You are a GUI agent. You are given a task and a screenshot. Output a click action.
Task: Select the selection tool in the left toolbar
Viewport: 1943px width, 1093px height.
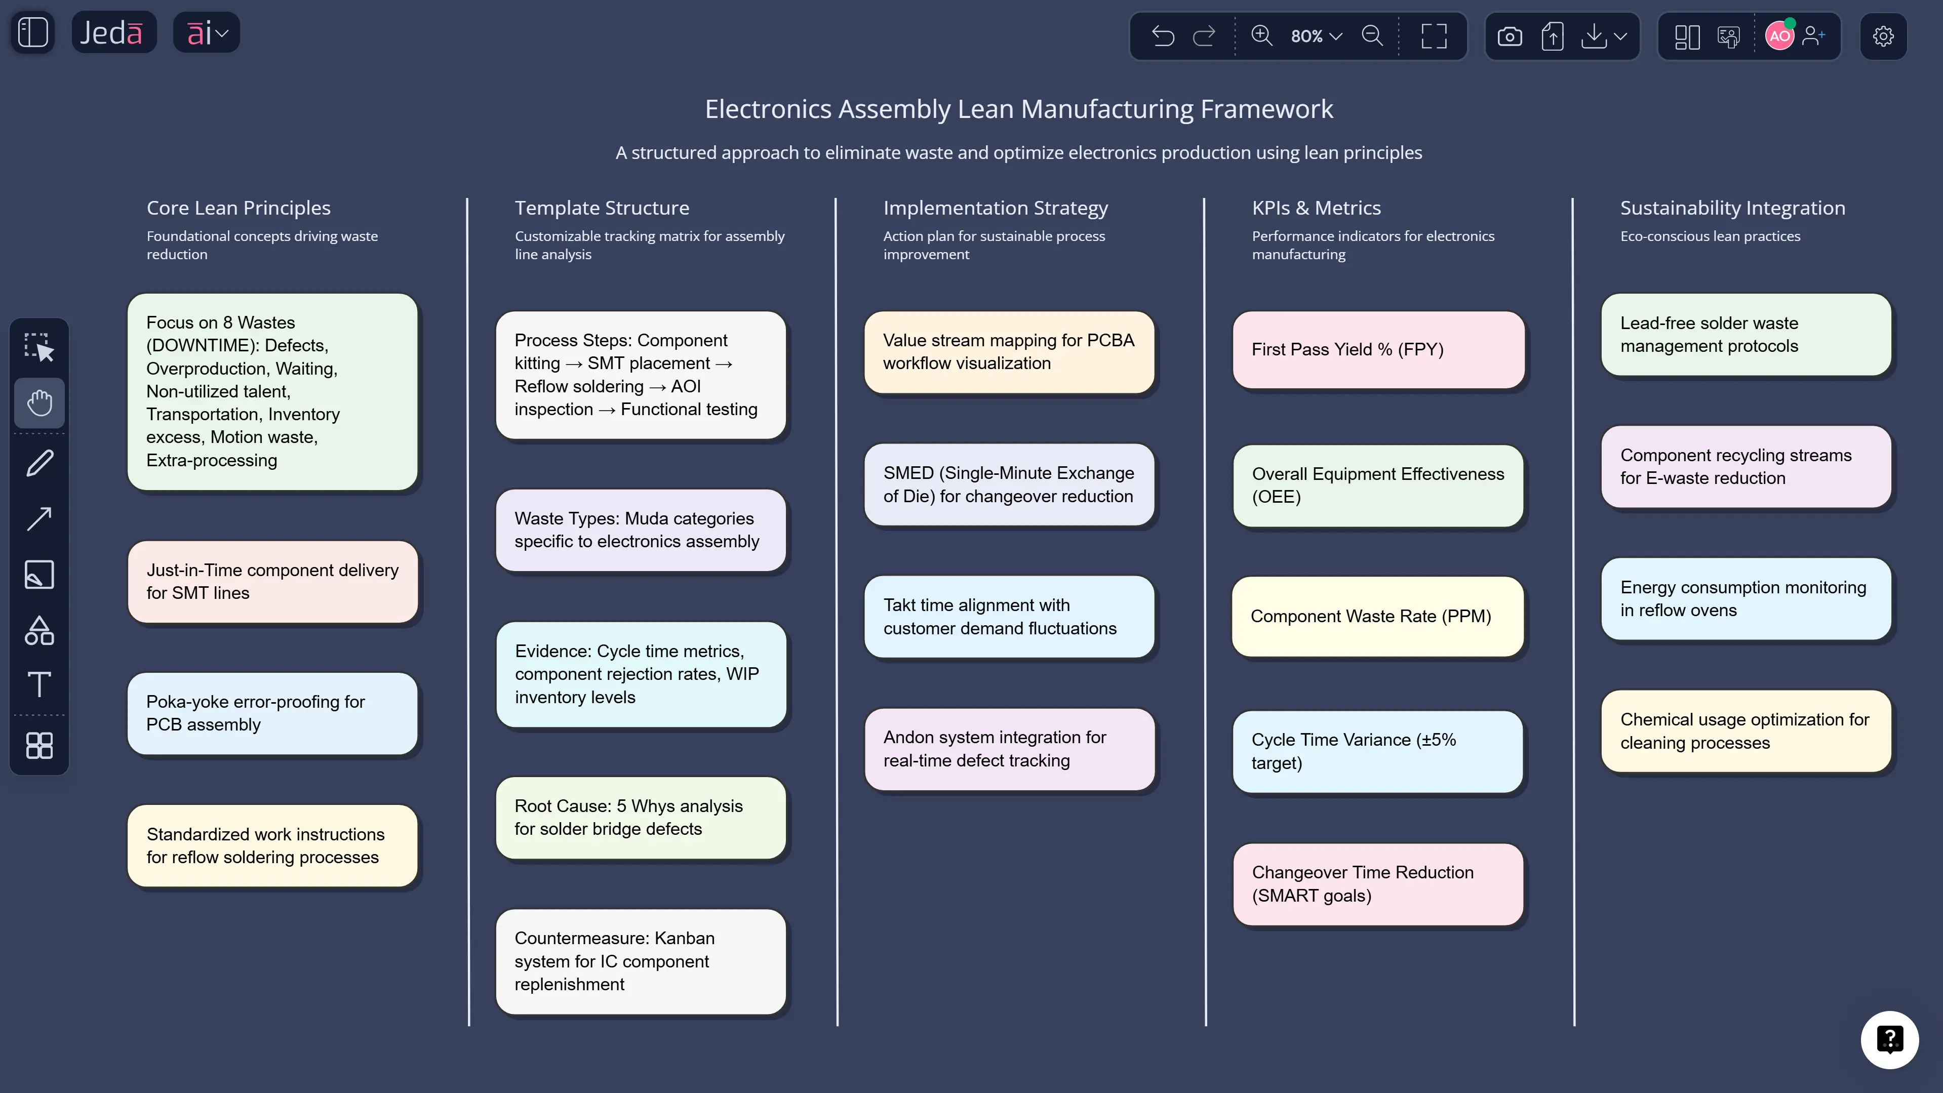pos(38,347)
